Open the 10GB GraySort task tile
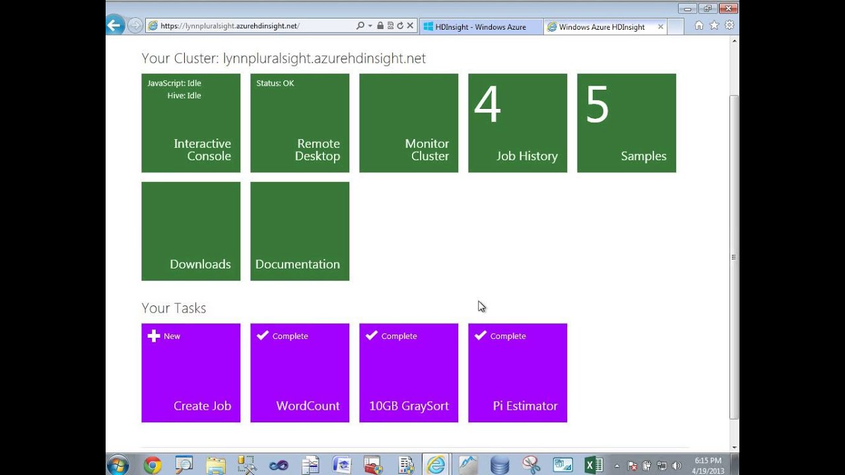 coord(409,373)
